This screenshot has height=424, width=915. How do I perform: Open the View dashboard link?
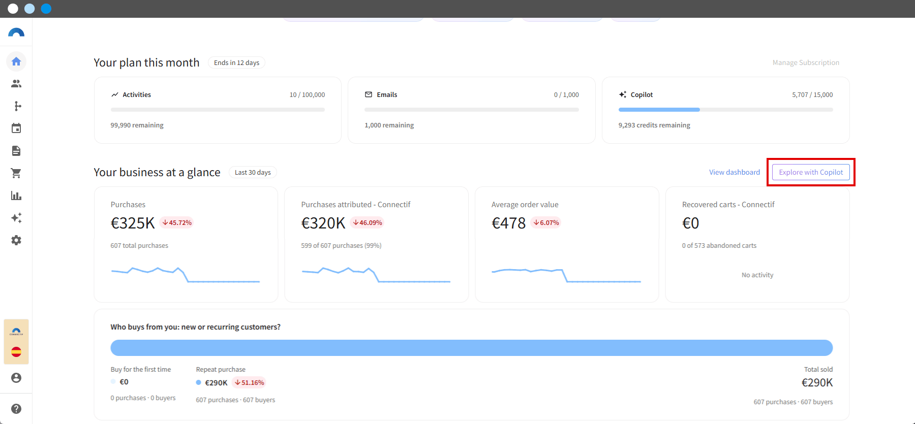735,172
